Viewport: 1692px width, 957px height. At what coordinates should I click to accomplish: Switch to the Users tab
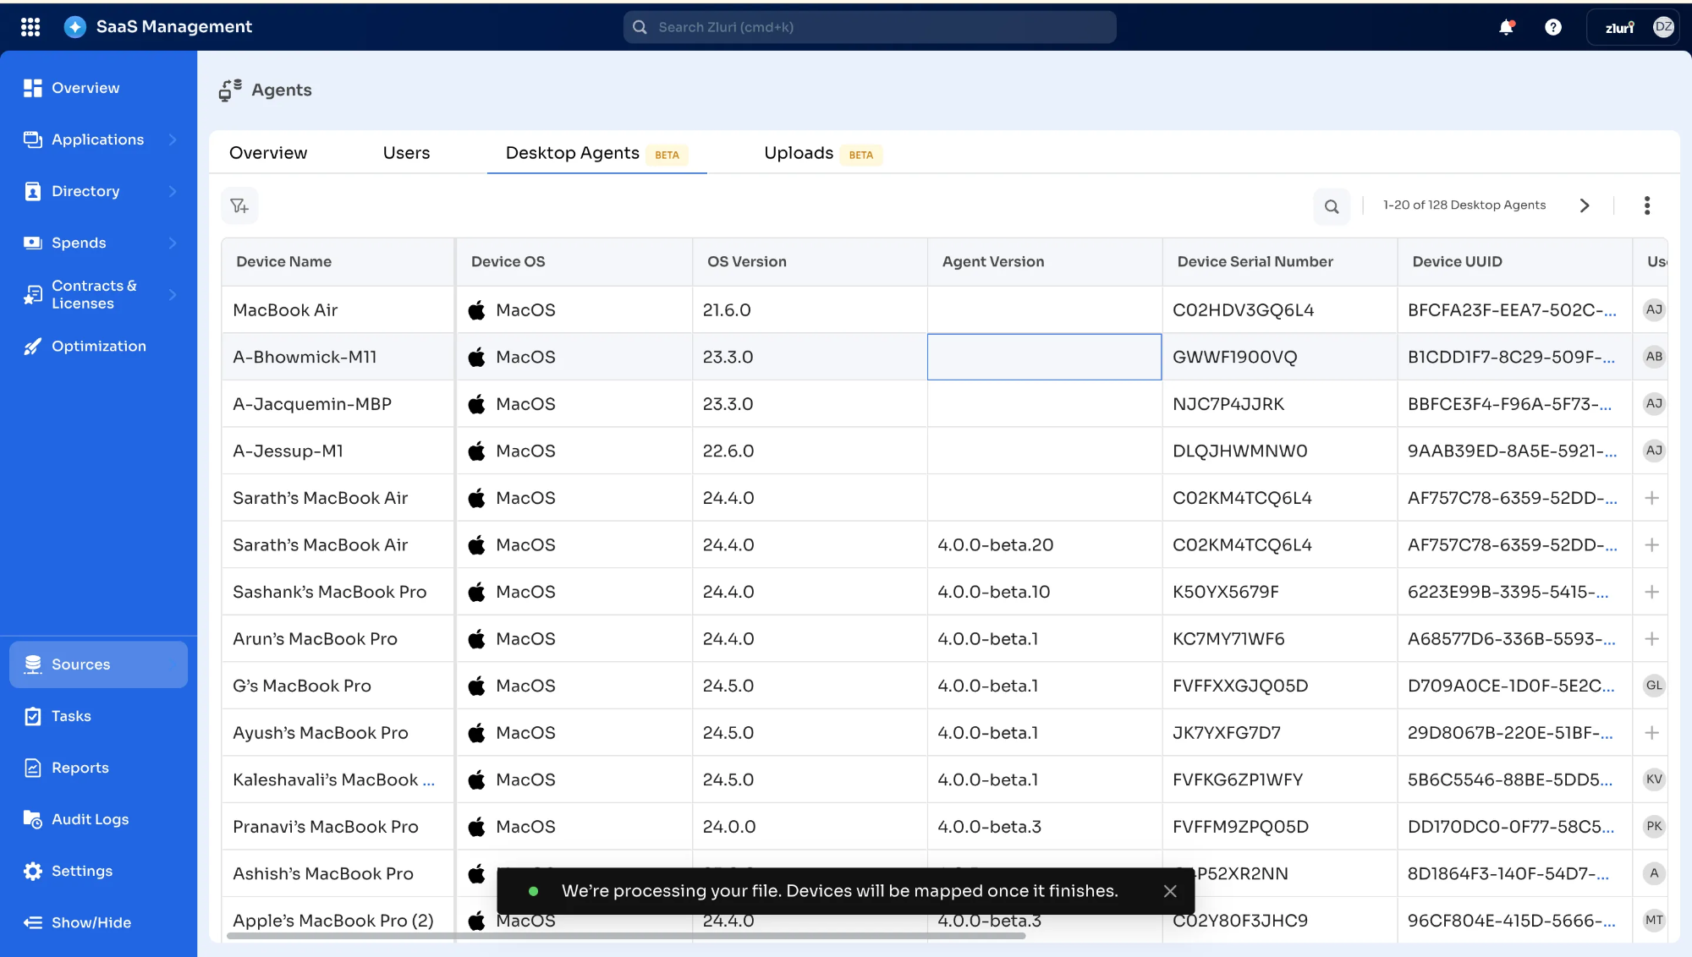[406, 153]
